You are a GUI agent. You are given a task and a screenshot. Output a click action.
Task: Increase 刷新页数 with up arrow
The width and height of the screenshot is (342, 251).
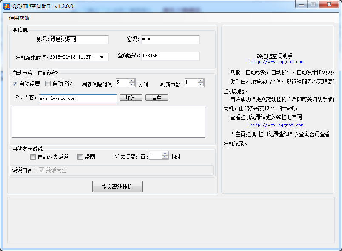(201, 81)
